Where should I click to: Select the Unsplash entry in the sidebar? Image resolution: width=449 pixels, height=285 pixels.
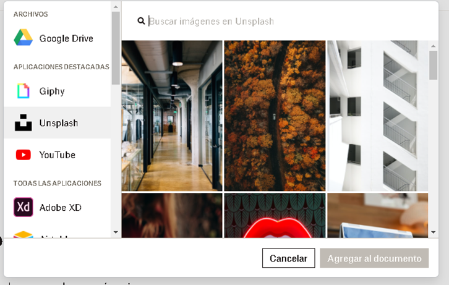pos(58,123)
